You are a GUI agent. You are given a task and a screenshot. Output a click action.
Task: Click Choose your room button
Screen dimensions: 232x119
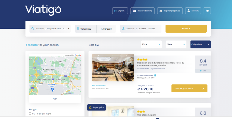189,88
